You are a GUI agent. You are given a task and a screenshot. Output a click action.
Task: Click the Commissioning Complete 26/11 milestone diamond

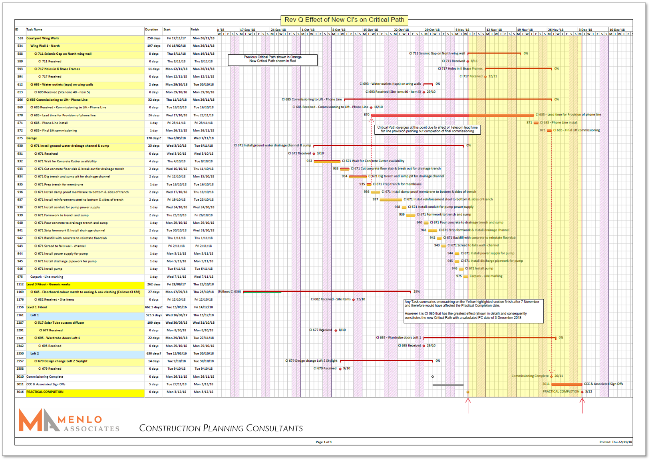point(551,376)
